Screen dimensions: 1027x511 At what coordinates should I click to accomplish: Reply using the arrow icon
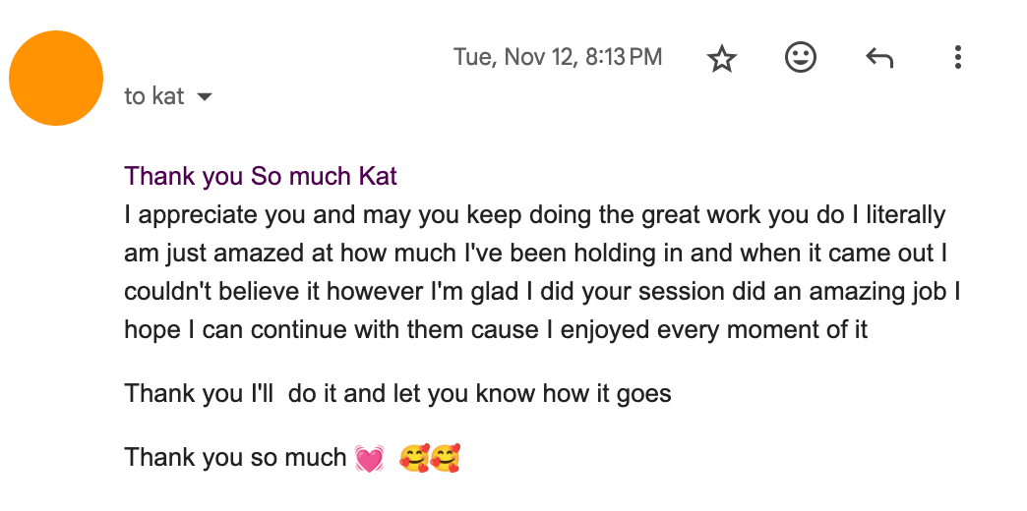879,58
